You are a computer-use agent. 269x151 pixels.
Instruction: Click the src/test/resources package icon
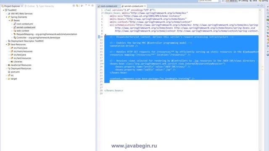coord(12,58)
